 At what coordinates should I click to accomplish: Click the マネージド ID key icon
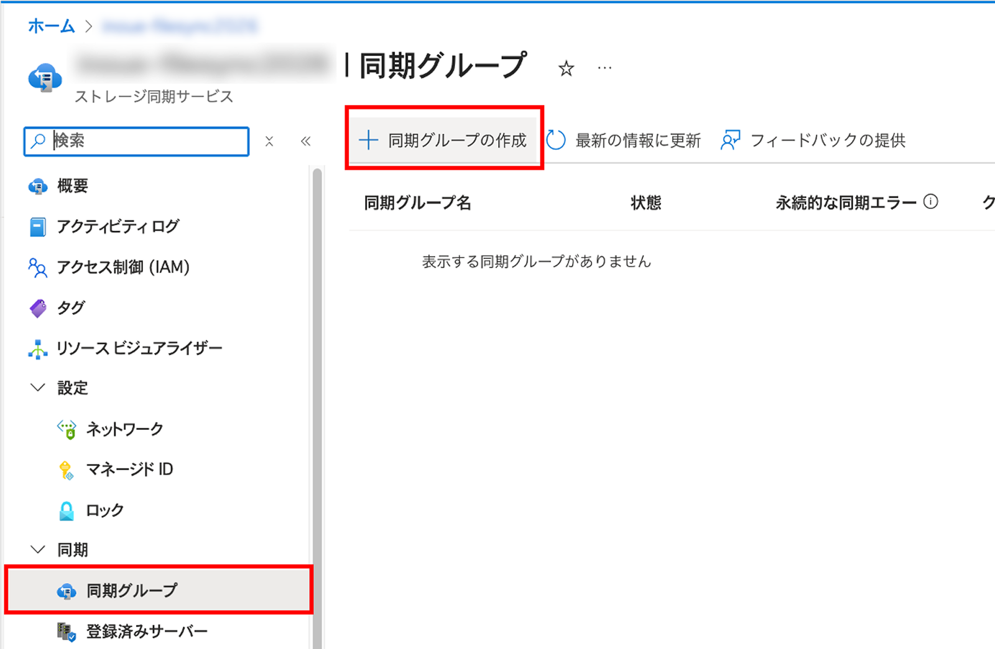[67, 470]
